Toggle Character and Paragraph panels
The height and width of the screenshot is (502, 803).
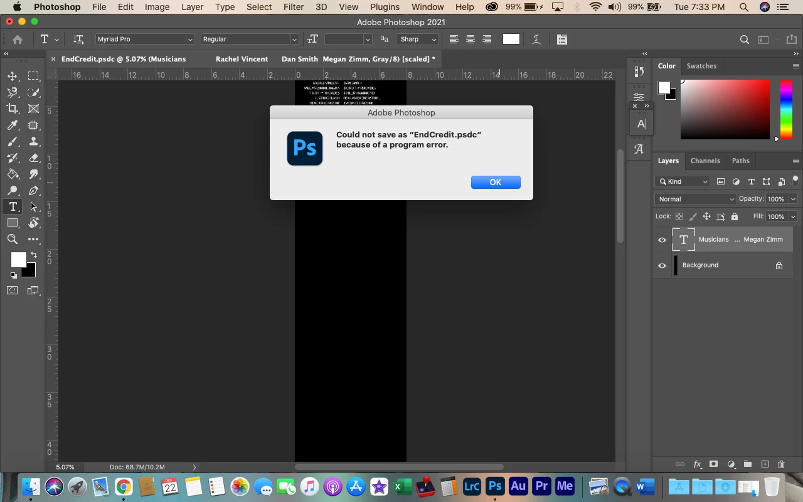tap(562, 39)
